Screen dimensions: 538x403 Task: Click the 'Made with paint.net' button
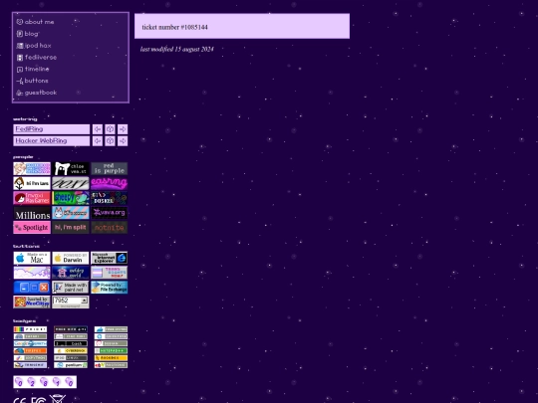[x=71, y=288]
